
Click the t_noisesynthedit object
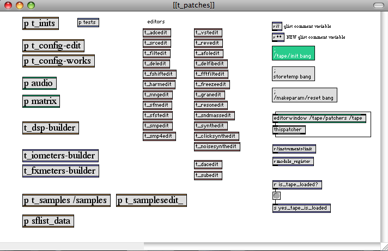tap(217, 146)
